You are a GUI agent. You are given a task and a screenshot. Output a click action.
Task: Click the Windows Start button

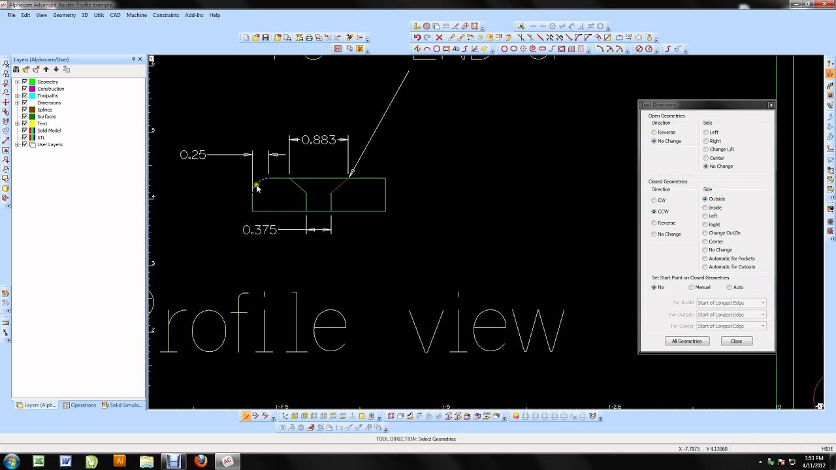pyautogui.click(x=10, y=462)
